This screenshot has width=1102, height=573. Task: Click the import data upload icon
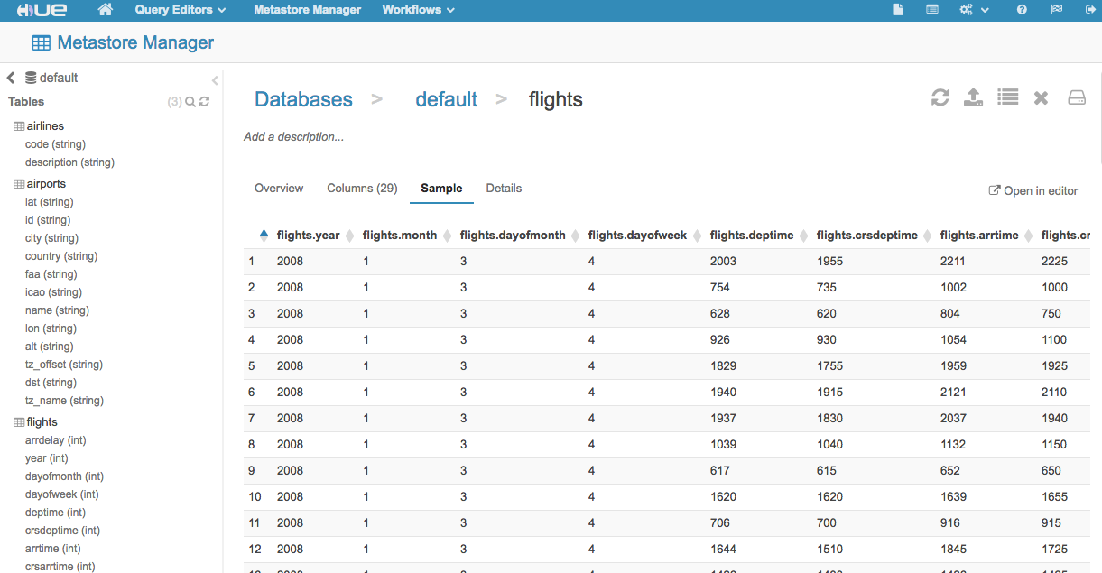(x=973, y=97)
